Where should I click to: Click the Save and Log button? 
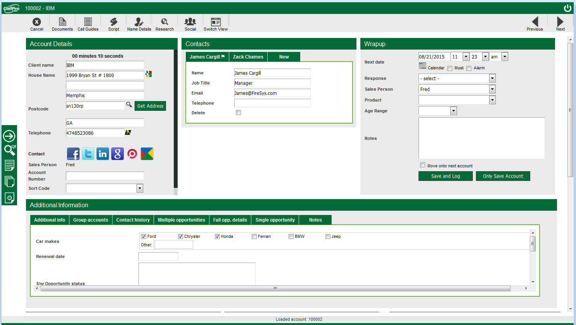446,176
